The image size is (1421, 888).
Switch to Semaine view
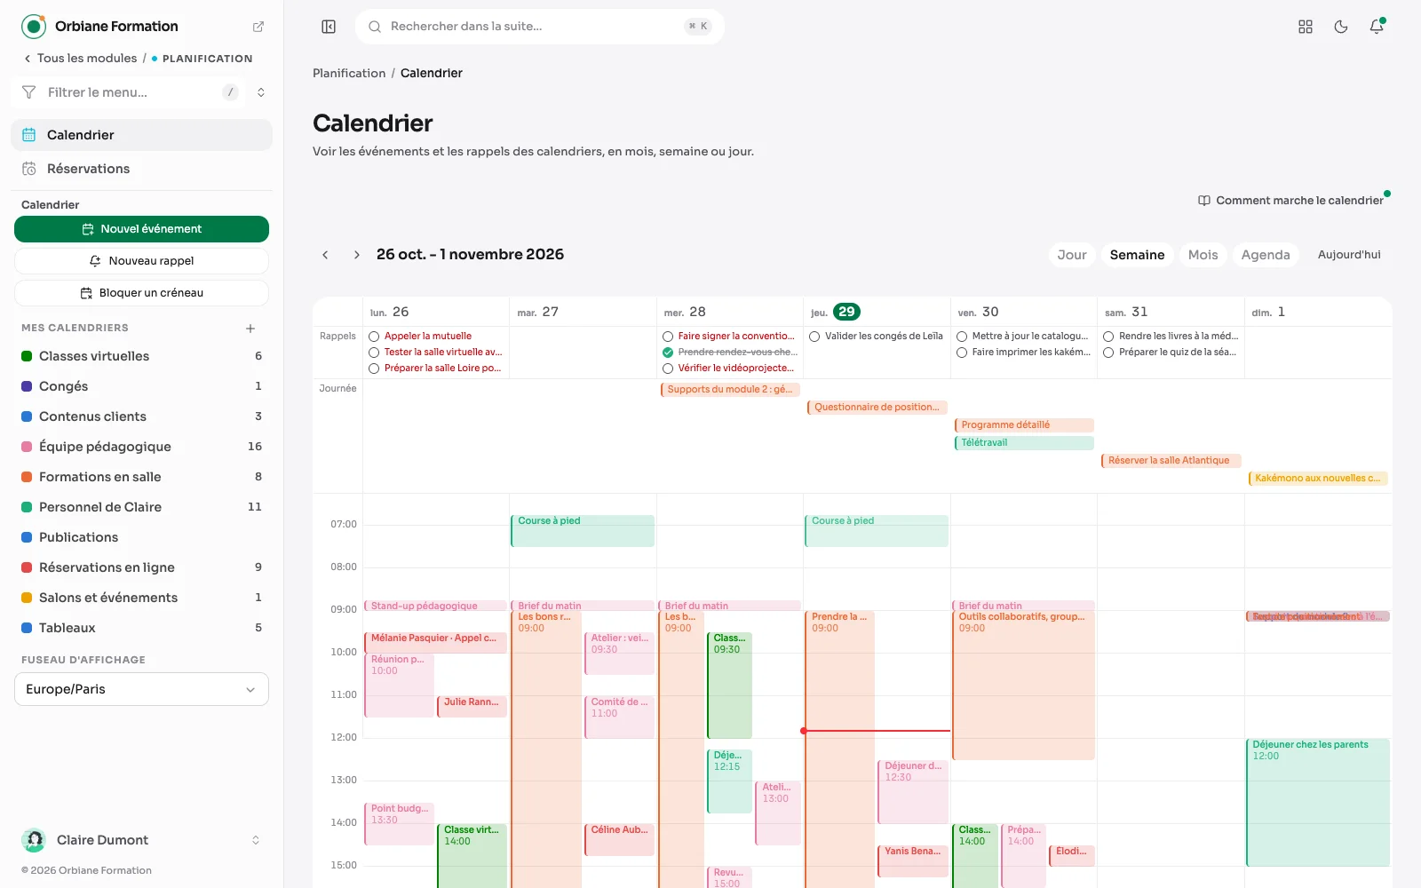(x=1137, y=255)
